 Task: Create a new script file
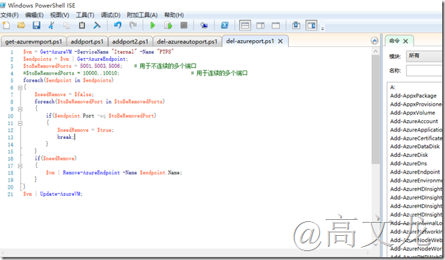pos(6,26)
